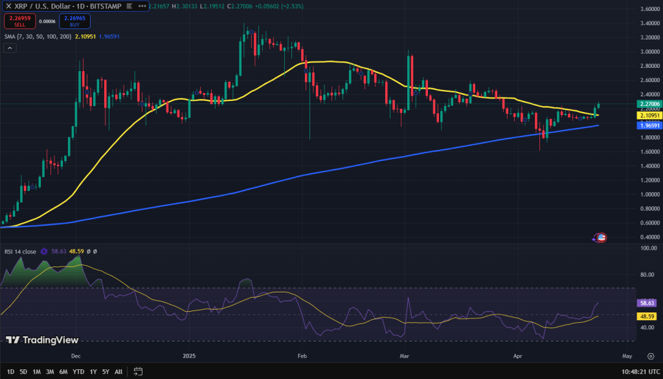Click the Mar label on time axis

click(404, 356)
